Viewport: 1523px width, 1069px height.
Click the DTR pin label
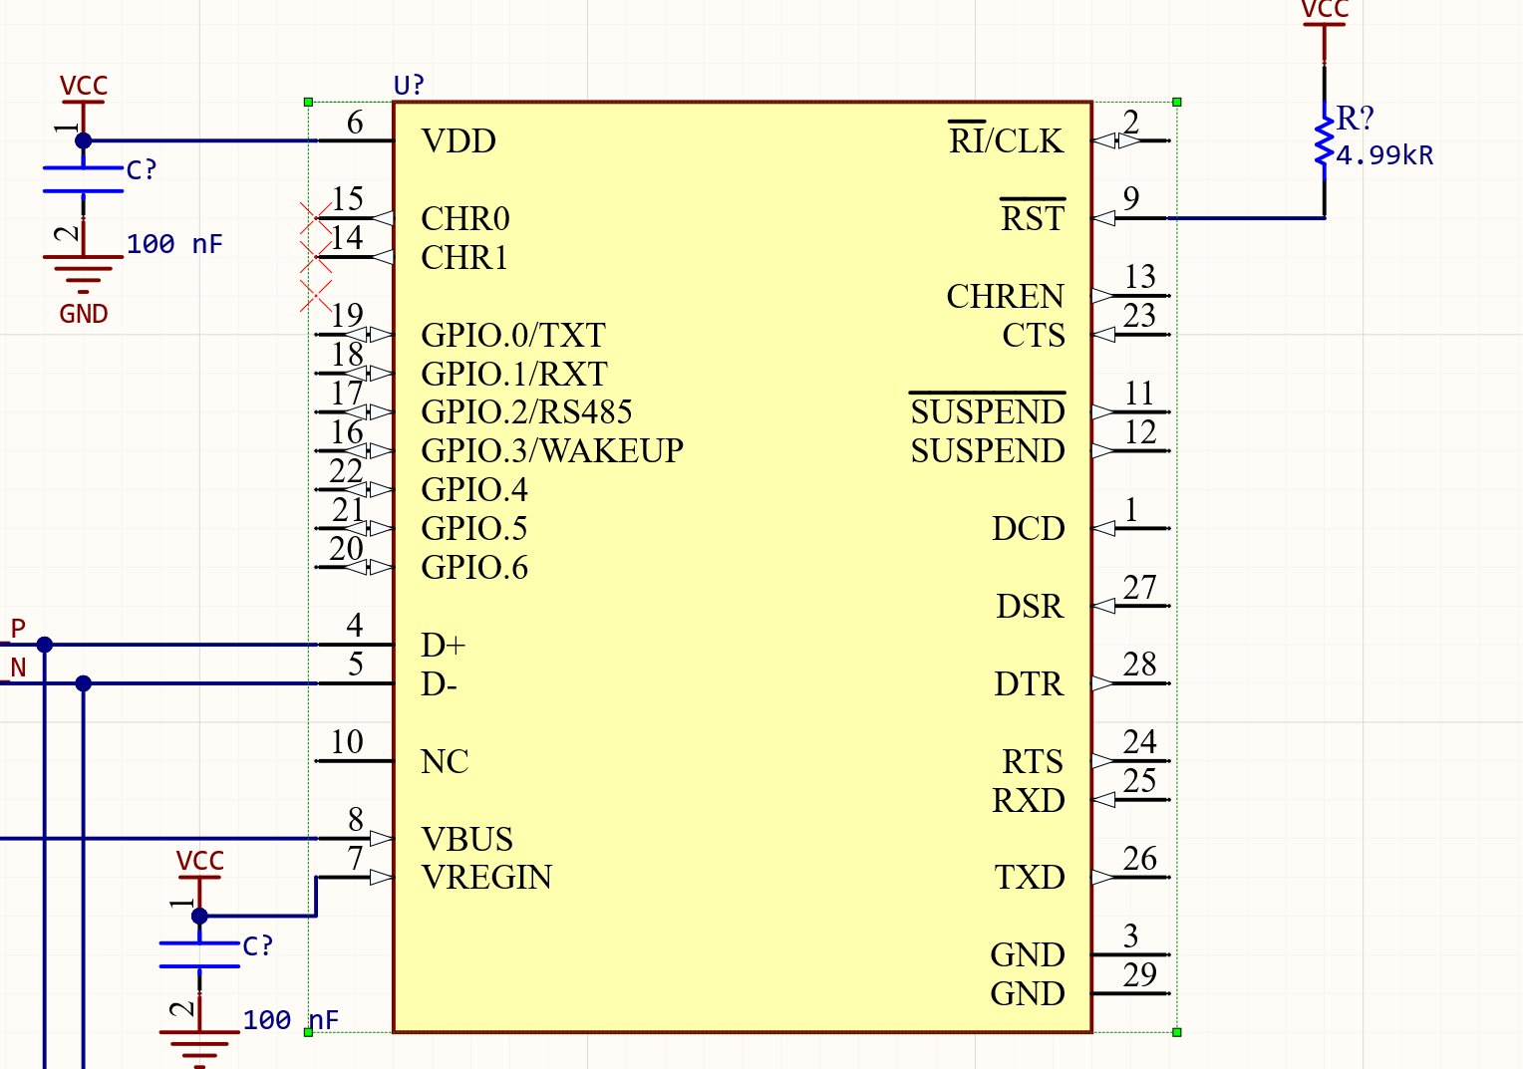point(1030,684)
